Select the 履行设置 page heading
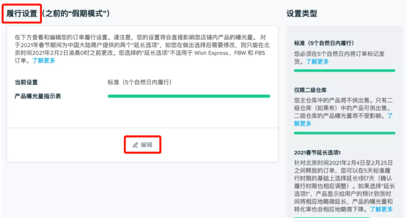407x218 pixels. coord(22,14)
